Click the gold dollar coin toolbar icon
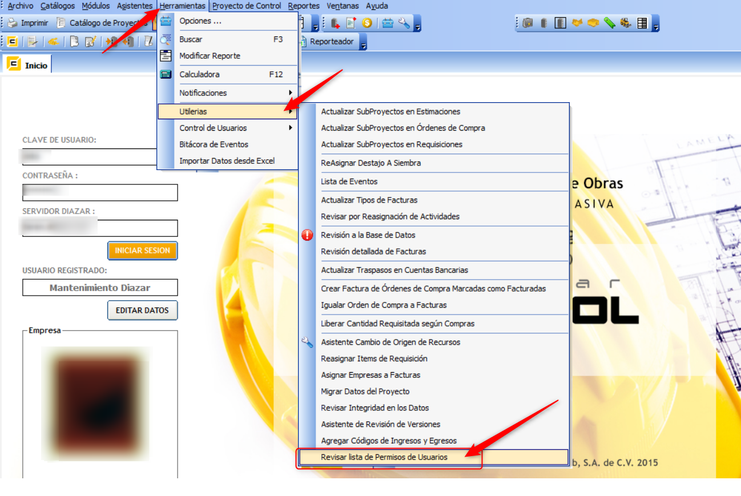 tap(367, 23)
